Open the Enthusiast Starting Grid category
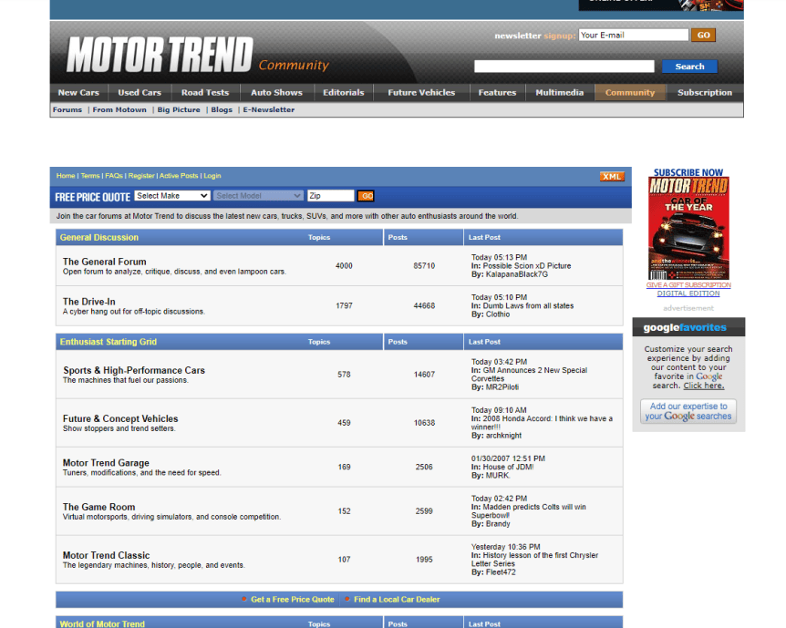This screenshot has height=628, width=786. point(109,342)
